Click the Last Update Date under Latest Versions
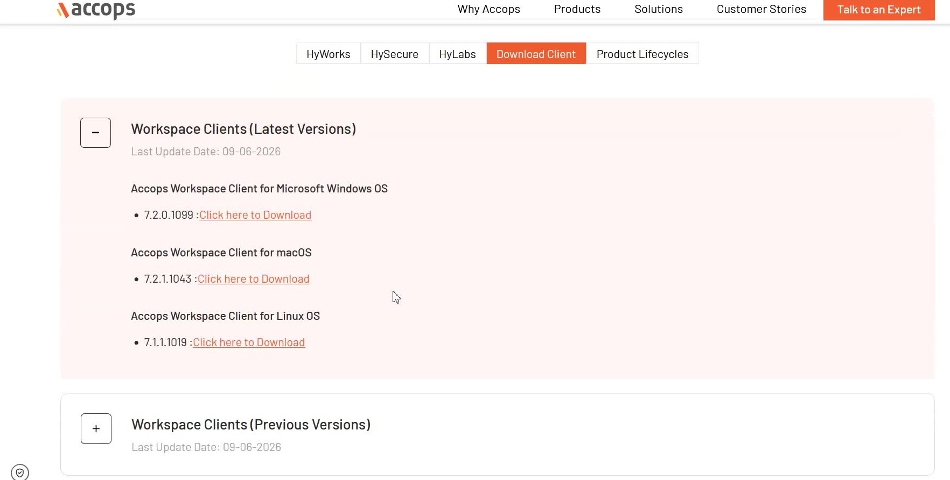 point(206,152)
